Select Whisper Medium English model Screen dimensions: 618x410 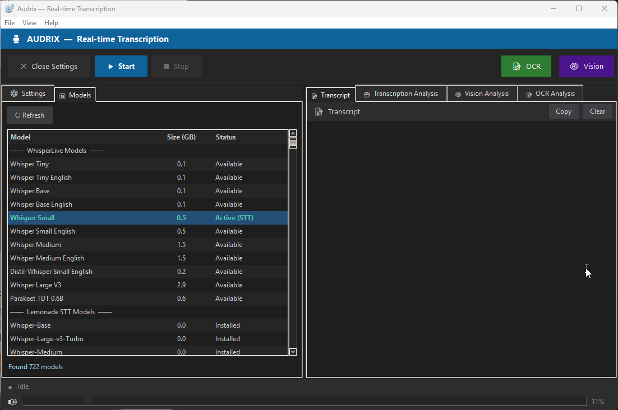click(148, 258)
